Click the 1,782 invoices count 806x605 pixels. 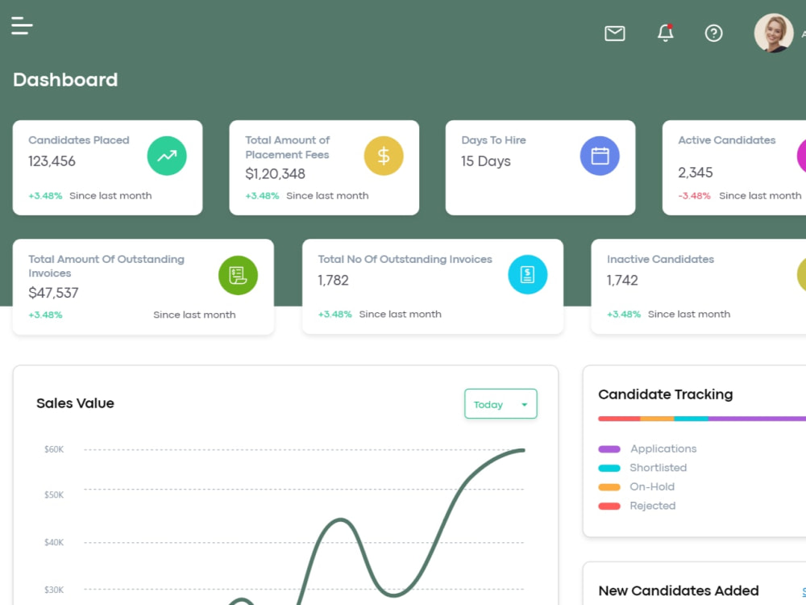pyautogui.click(x=333, y=281)
